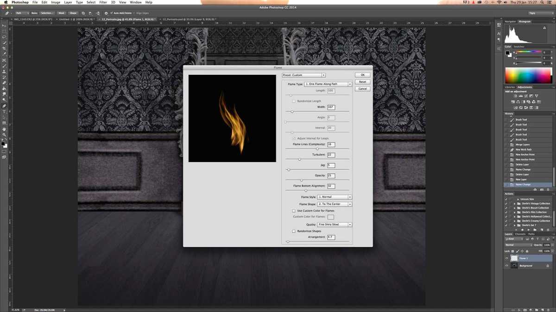Open the Photoshop application menu
Viewport: 556px width, 312px height.
19,2
